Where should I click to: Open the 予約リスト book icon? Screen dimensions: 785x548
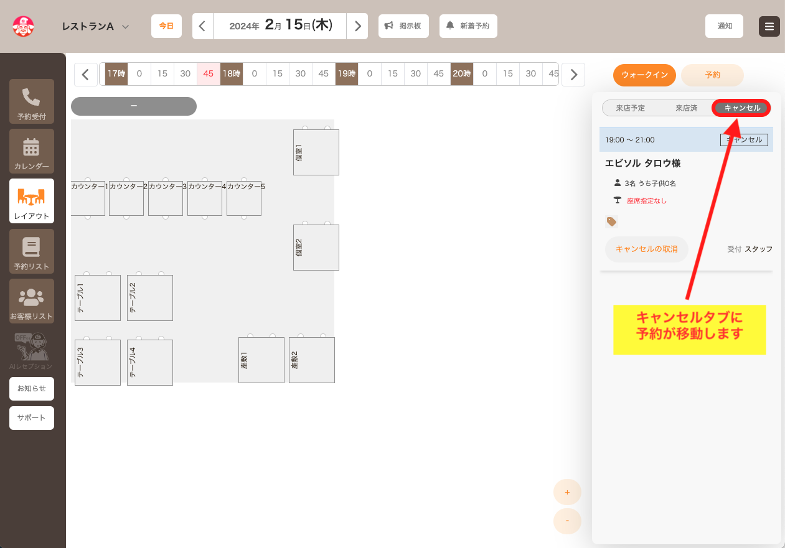(x=31, y=251)
